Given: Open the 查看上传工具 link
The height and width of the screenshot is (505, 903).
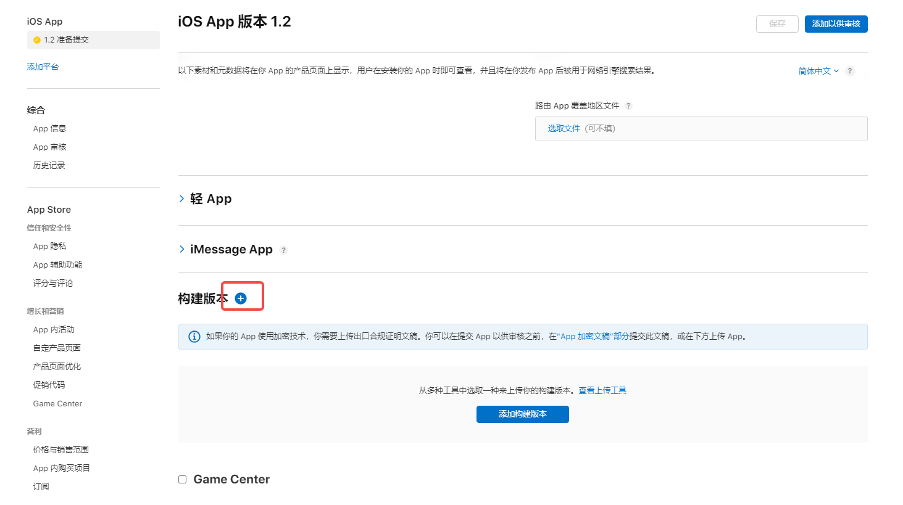Looking at the screenshot, I should pos(602,390).
